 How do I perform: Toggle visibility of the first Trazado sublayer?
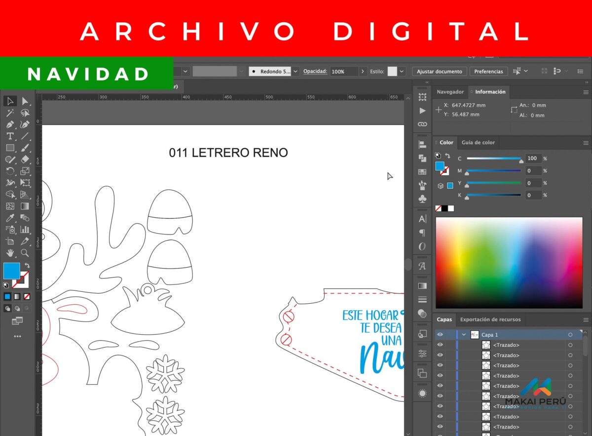[x=440, y=345]
